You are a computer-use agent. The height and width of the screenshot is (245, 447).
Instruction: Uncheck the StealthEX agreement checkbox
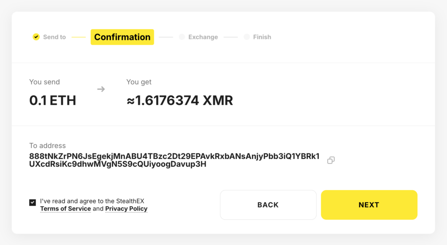[x=33, y=202]
